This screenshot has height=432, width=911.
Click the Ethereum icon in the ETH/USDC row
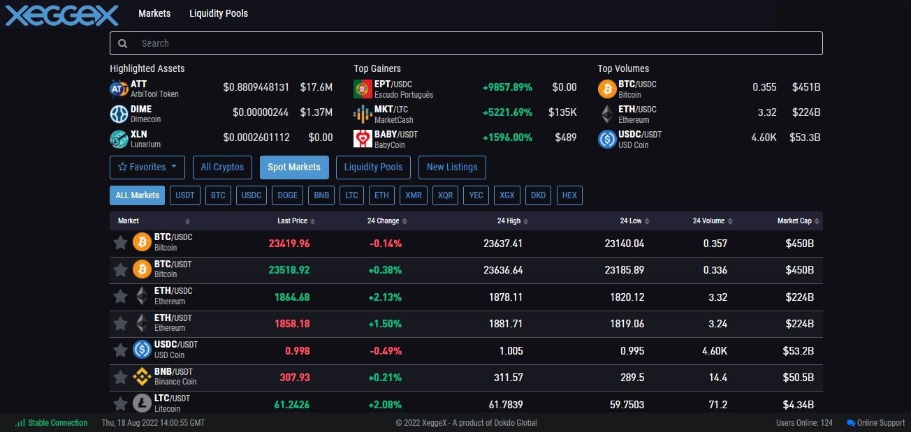click(x=141, y=296)
